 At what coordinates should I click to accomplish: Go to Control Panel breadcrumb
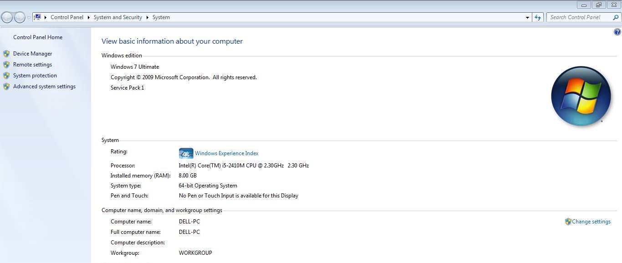pos(67,17)
